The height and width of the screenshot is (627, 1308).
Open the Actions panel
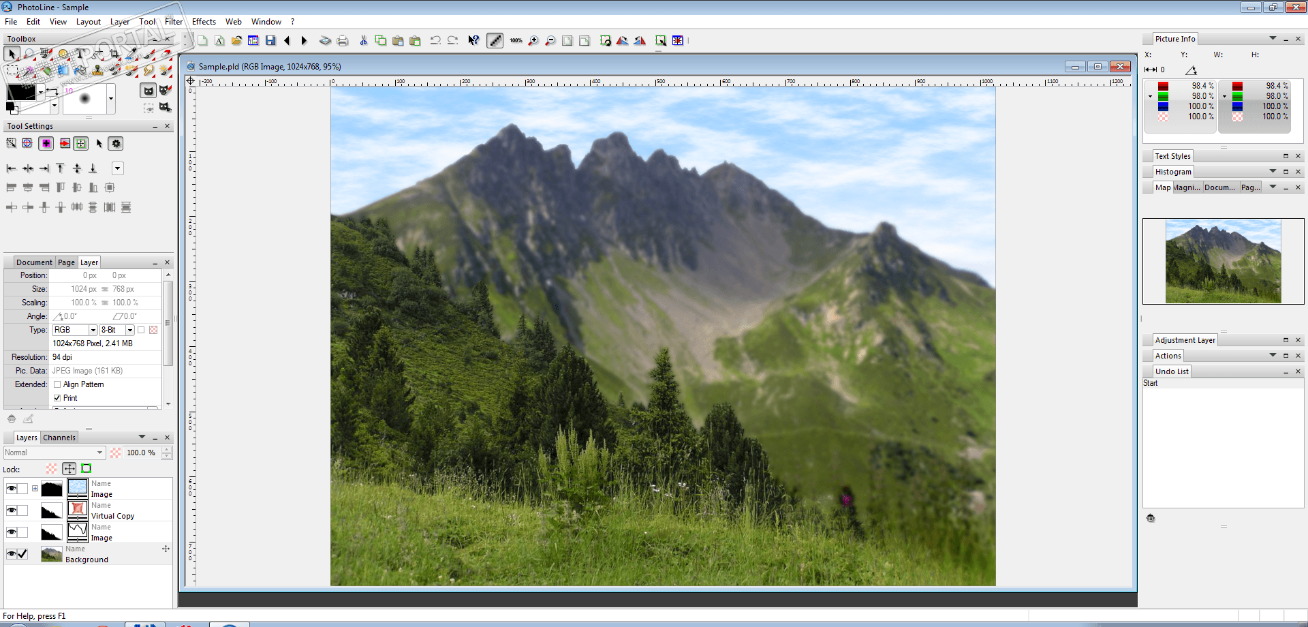[1168, 356]
